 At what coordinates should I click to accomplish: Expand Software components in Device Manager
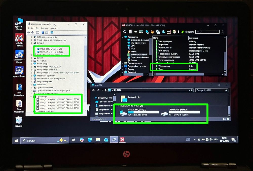coord(32,37)
